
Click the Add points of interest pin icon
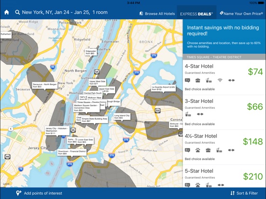18,193
